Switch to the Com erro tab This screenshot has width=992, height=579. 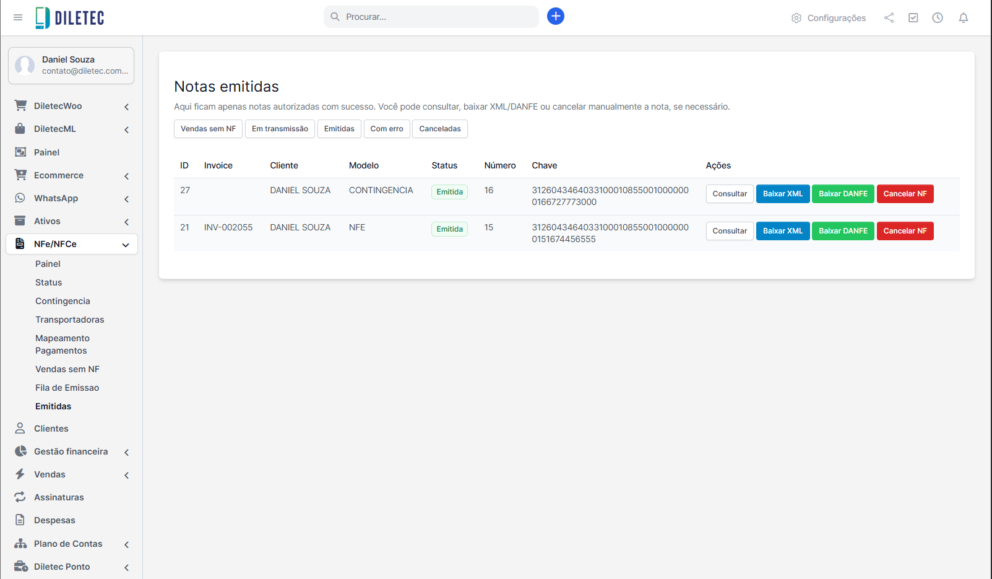pos(386,129)
